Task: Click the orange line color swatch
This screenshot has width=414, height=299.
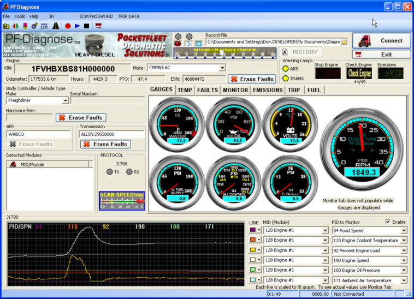Action: [x=253, y=240]
